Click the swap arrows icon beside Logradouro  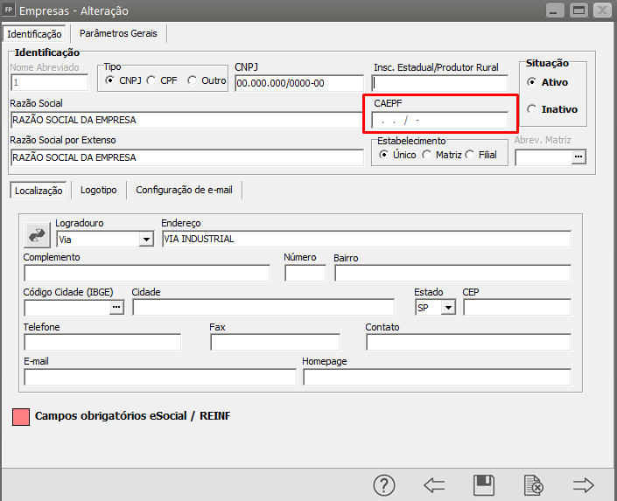(38, 234)
